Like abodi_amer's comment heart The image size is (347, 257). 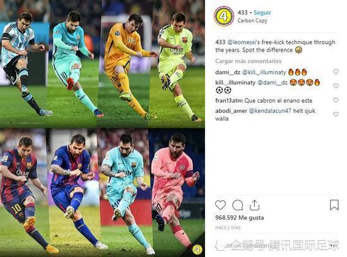pos(336,114)
